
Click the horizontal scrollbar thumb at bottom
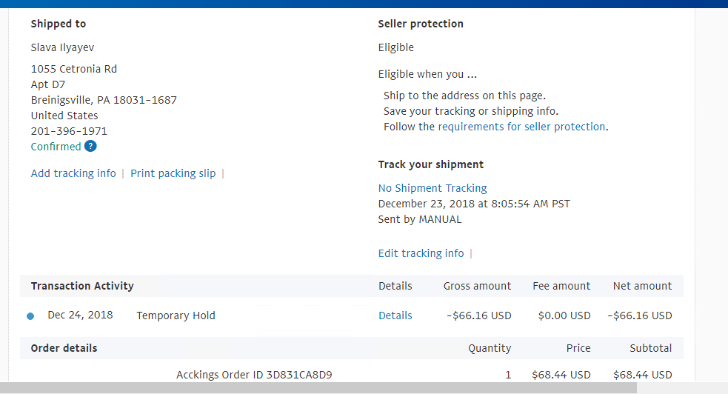coord(318,388)
